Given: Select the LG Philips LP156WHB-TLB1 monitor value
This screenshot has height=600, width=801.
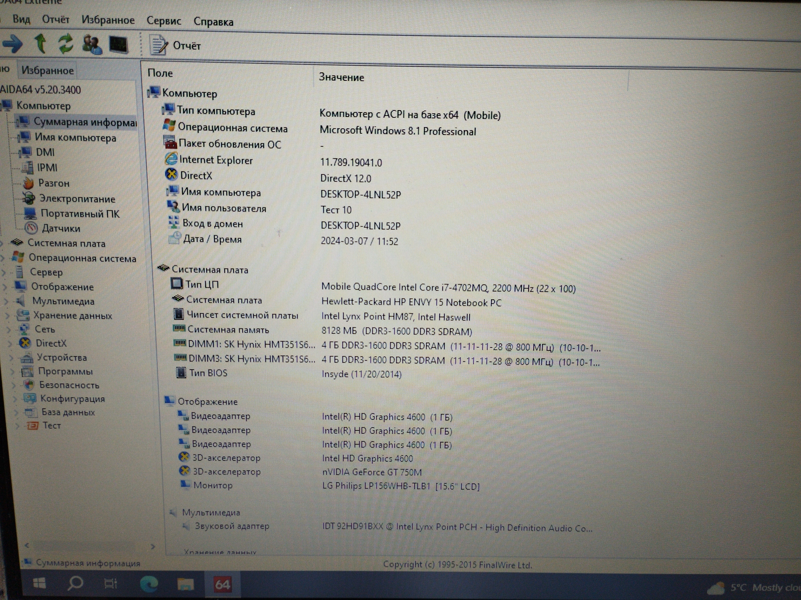Looking at the screenshot, I should pos(400,486).
